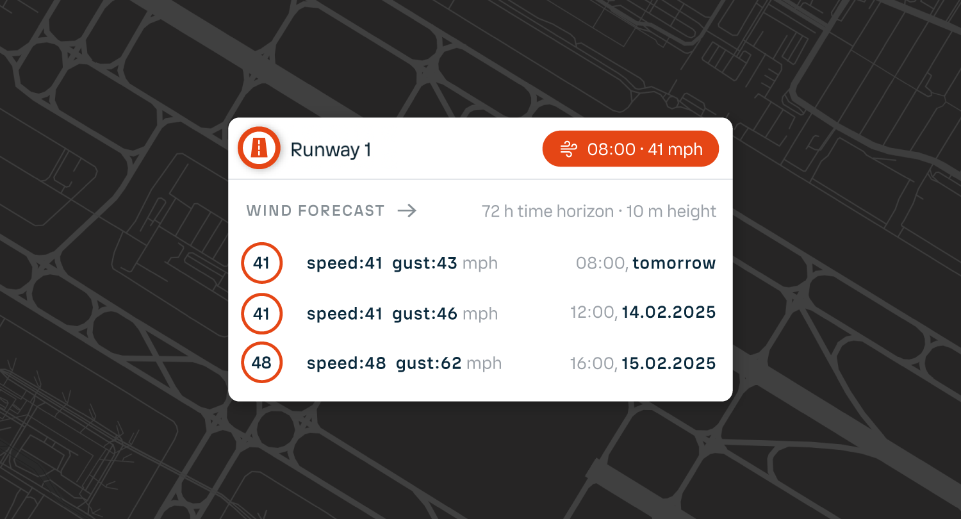Click the orange exclamation mark symbol
The height and width of the screenshot is (519, 961).
pyautogui.click(x=259, y=148)
